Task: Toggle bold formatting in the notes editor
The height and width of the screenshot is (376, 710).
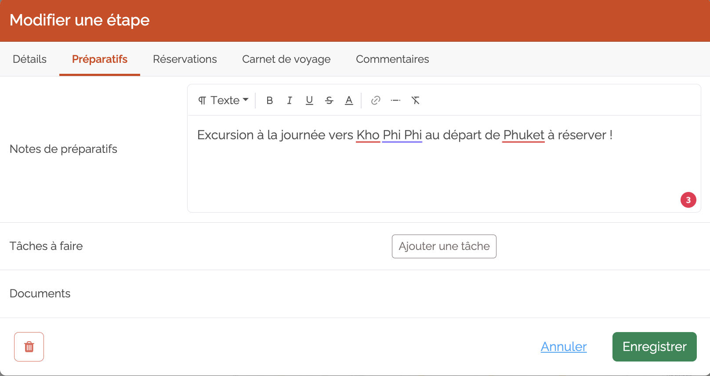Action: (x=270, y=101)
